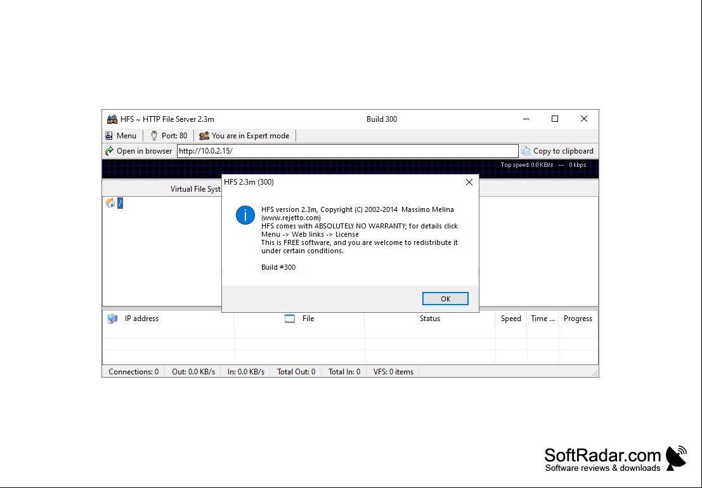Click the server URL address field
The height and width of the screenshot is (488, 702).
(x=348, y=151)
